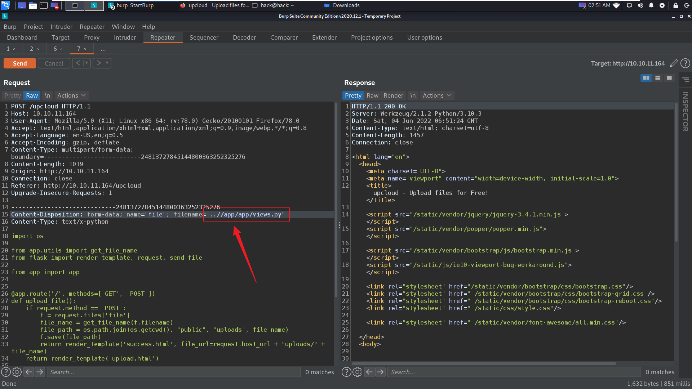Switch to the Downloads window in taskbar
The height and width of the screenshot is (389, 692).
coord(342,5)
